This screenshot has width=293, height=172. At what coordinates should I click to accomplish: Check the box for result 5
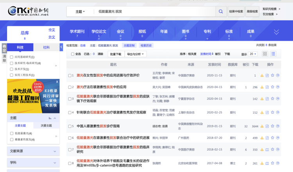coord(70,126)
